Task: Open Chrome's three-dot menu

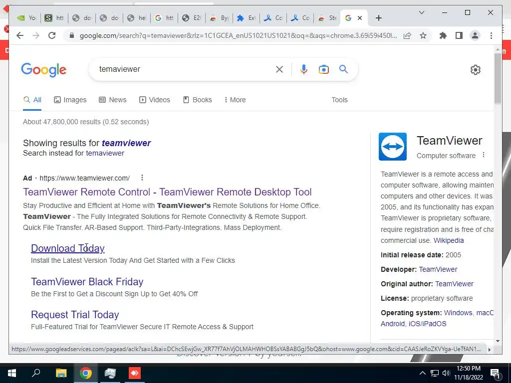Action: click(491, 35)
